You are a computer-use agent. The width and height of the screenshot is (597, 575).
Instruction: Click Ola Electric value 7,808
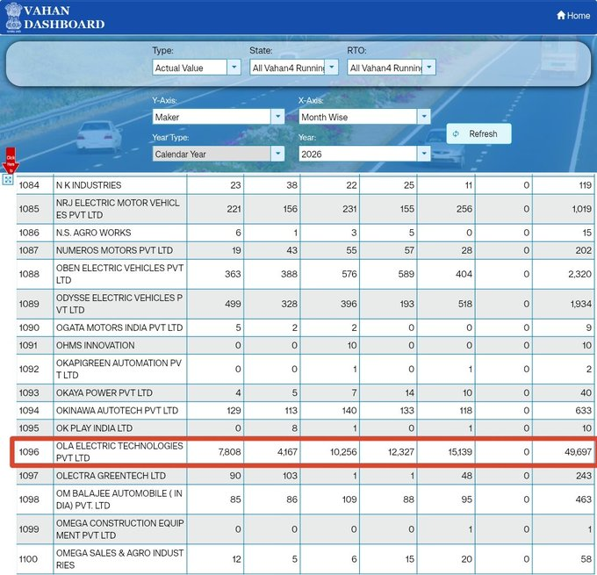tap(230, 451)
